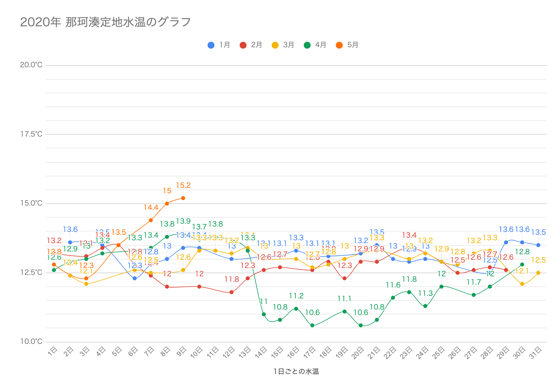Select the yellow 12.5 point on 31日
The height and width of the screenshot is (382, 560).
[538, 273]
